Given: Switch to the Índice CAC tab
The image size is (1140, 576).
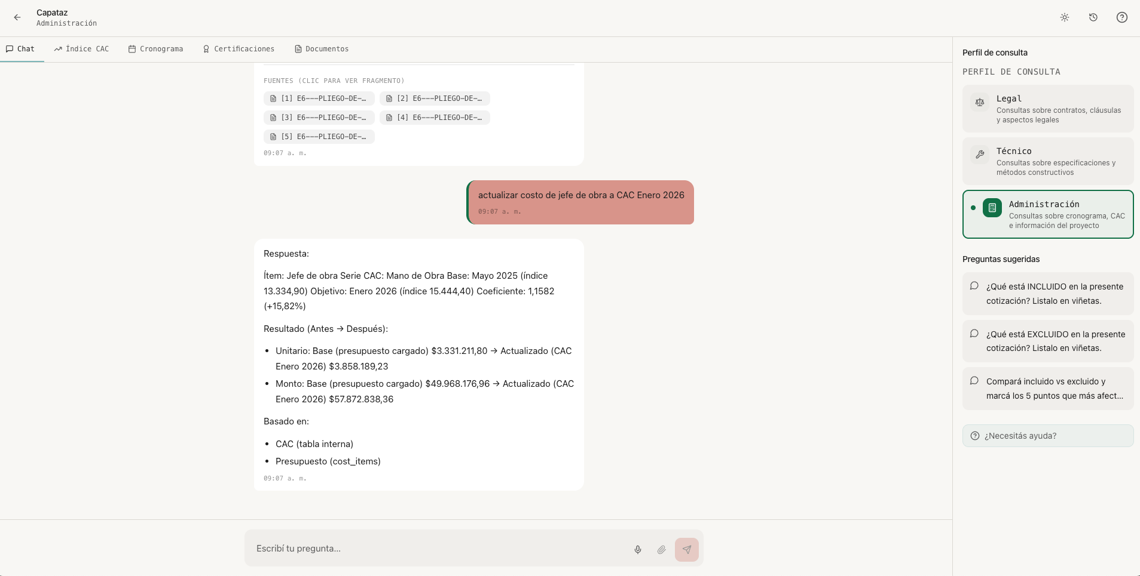Looking at the screenshot, I should coord(81,49).
